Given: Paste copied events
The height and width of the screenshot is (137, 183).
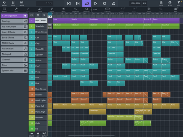Looking at the screenshot, I should click(161, 10).
